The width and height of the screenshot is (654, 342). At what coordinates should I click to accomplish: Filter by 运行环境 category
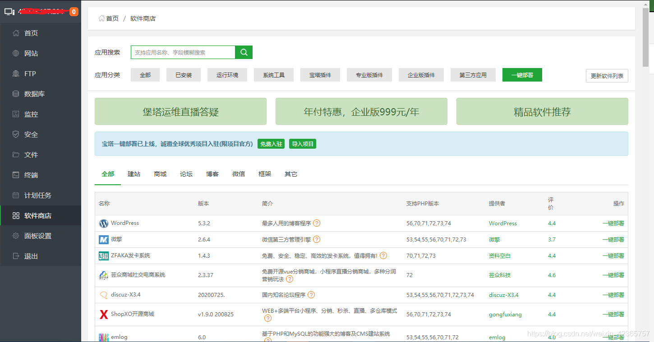pos(227,75)
